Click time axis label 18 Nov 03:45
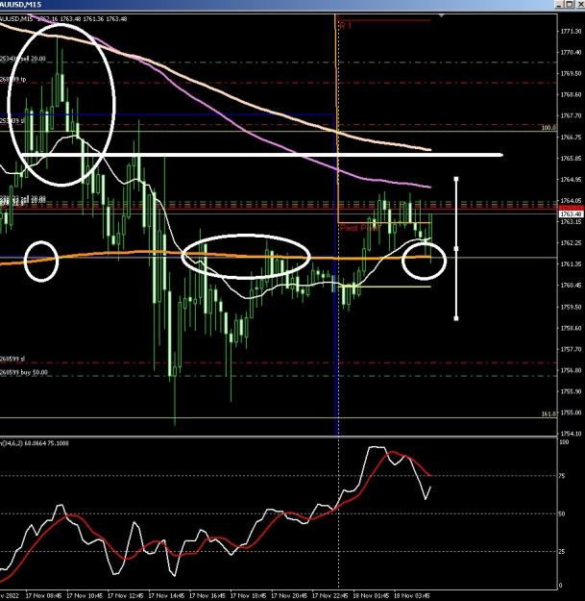 click(x=412, y=595)
